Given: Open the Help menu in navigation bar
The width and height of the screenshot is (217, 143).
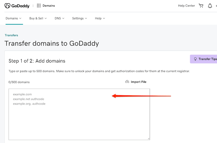Looking at the screenshot, I should pyautogui.click(x=100, y=18).
